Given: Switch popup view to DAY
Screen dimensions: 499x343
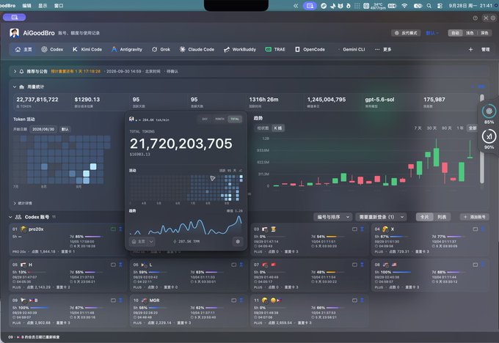Looking at the screenshot, I should coord(205,119).
